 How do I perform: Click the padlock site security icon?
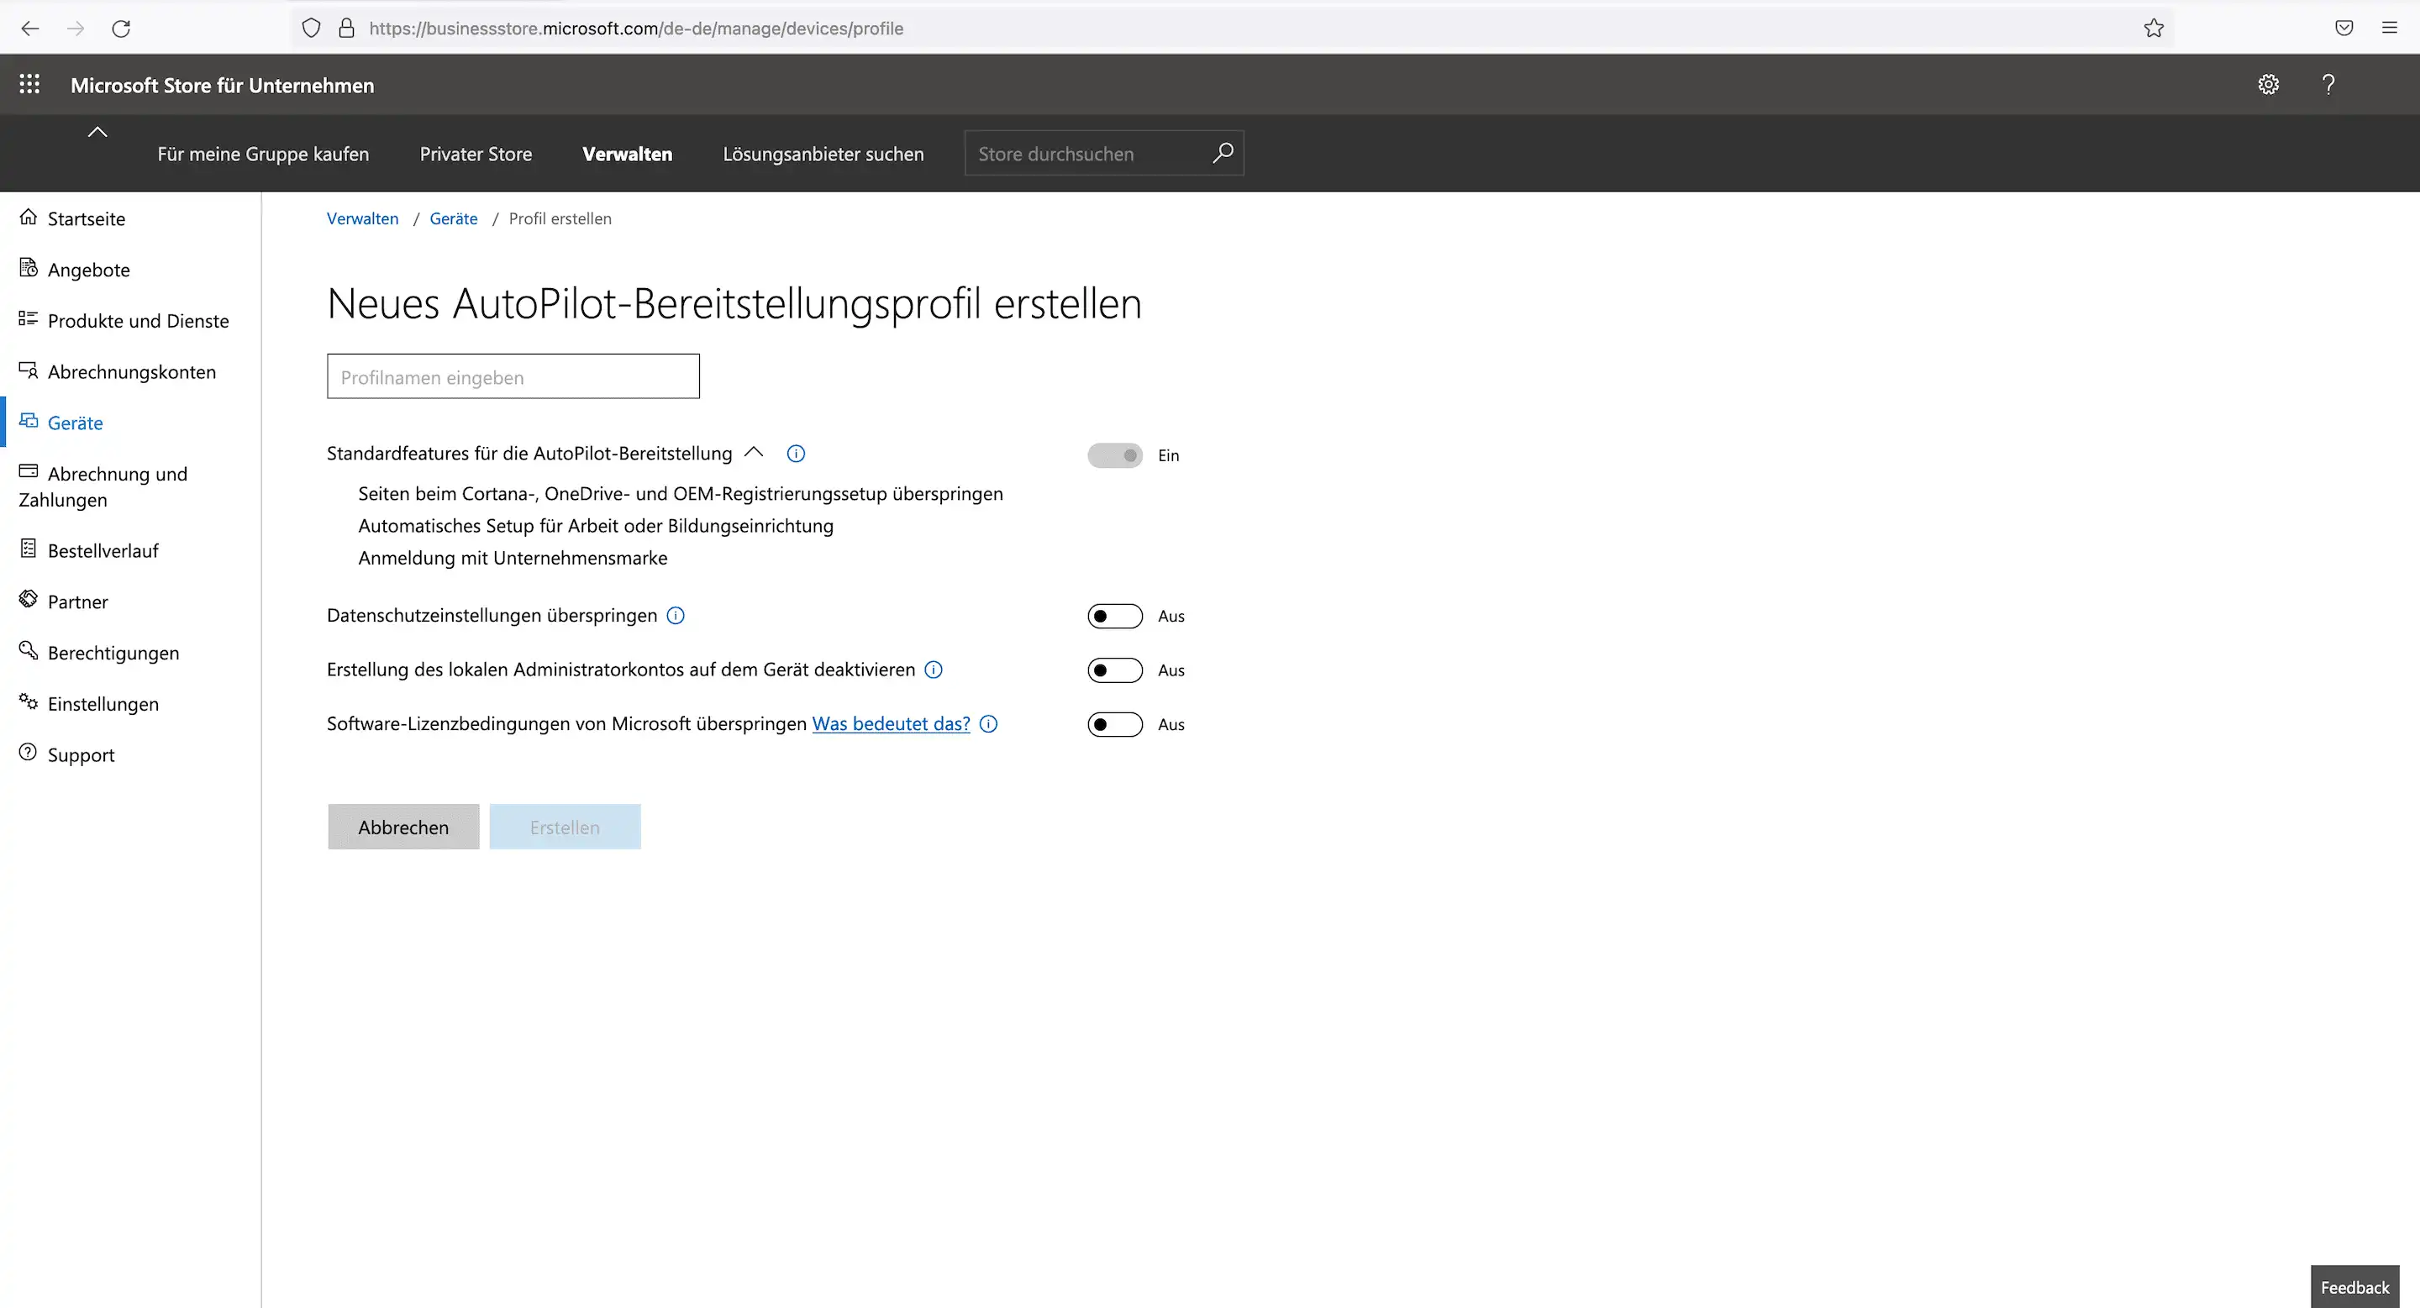pos(347,29)
